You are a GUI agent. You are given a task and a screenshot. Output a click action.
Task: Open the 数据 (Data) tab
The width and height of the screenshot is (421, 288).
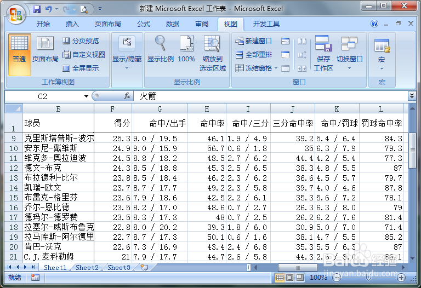click(173, 24)
